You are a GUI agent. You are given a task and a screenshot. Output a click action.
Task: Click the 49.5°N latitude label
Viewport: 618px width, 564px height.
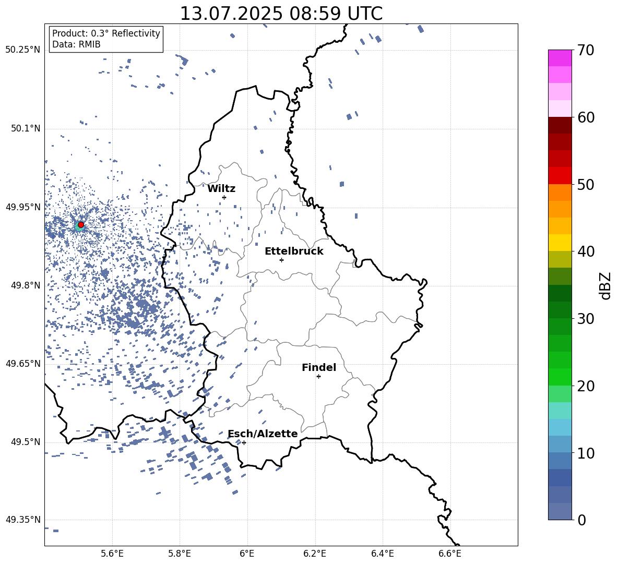click(x=26, y=441)
